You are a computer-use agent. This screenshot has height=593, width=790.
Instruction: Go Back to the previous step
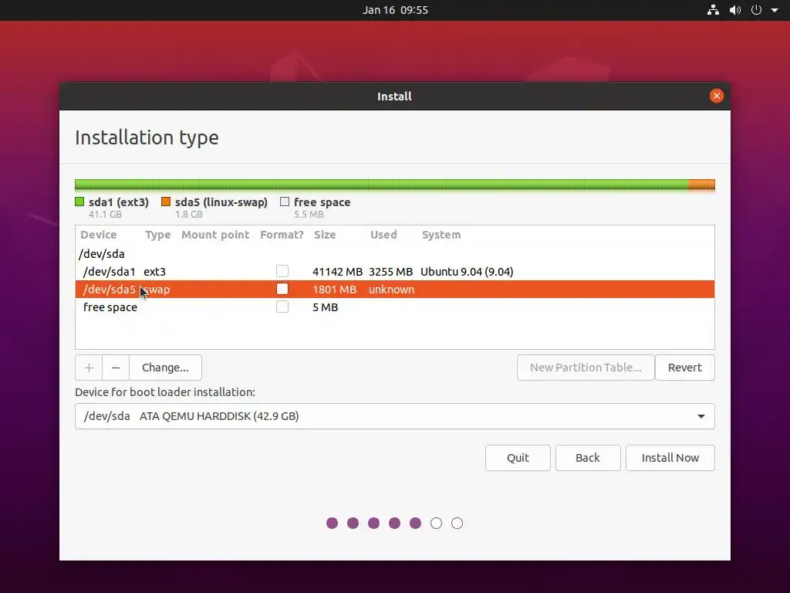click(588, 458)
